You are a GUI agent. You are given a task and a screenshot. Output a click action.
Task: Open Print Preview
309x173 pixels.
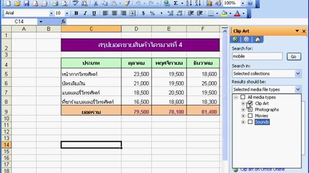coord(64,3)
